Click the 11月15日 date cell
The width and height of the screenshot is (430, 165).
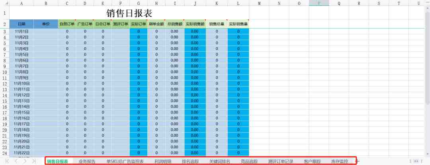21,113
